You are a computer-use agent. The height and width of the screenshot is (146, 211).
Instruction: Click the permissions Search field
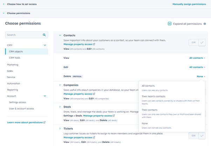(x=23, y=35)
